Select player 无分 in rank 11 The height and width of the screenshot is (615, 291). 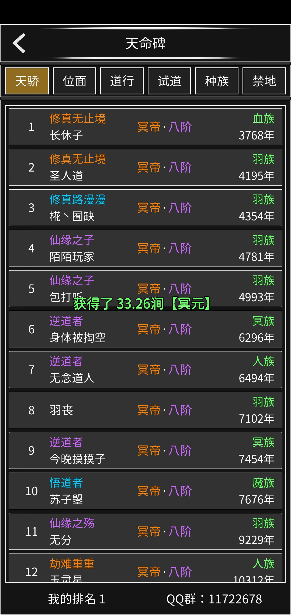pos(145,531)
